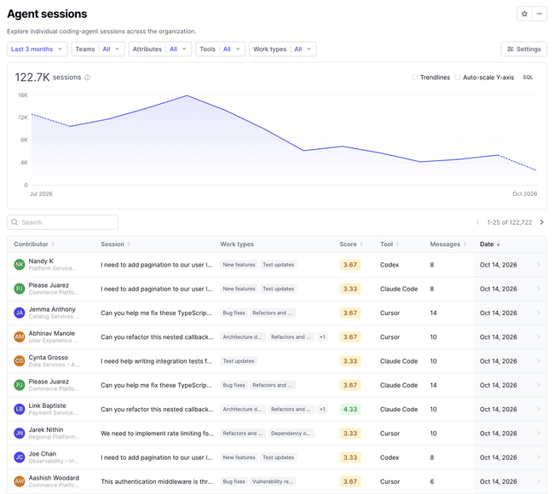
Task: Click the info icon beside sessions count
Action: [x=87, y=78]
